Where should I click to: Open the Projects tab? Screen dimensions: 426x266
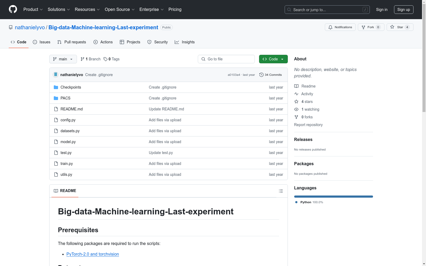(130, 42)
